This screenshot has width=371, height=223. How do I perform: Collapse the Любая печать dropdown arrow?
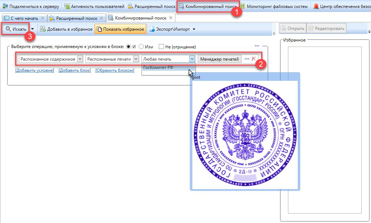[192, 59]
